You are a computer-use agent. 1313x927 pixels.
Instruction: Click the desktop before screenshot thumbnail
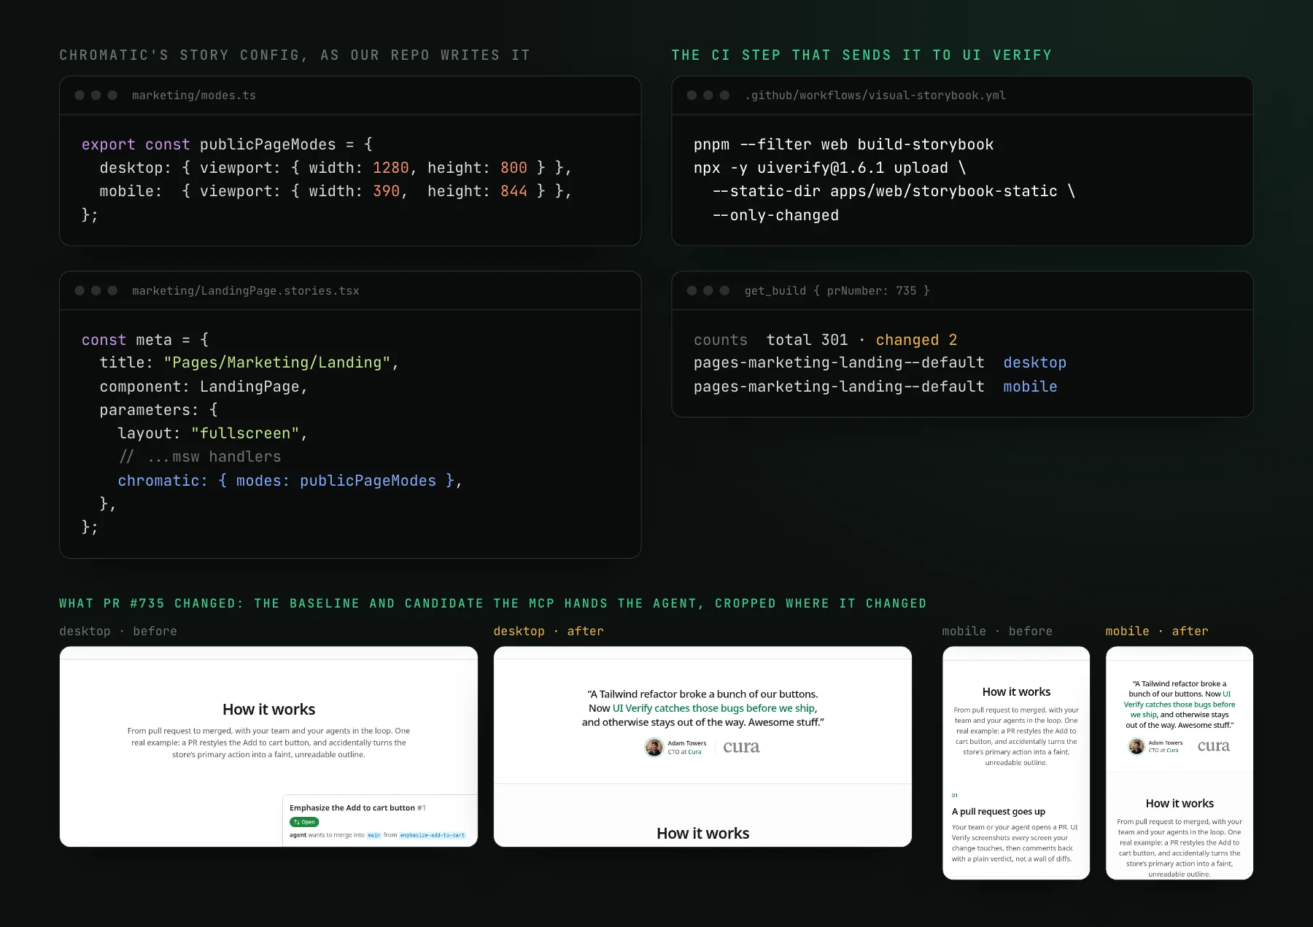click(x=268, y=746)
